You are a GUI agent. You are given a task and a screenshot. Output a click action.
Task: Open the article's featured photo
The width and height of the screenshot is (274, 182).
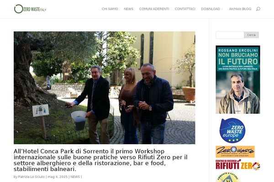pos(104,88)
